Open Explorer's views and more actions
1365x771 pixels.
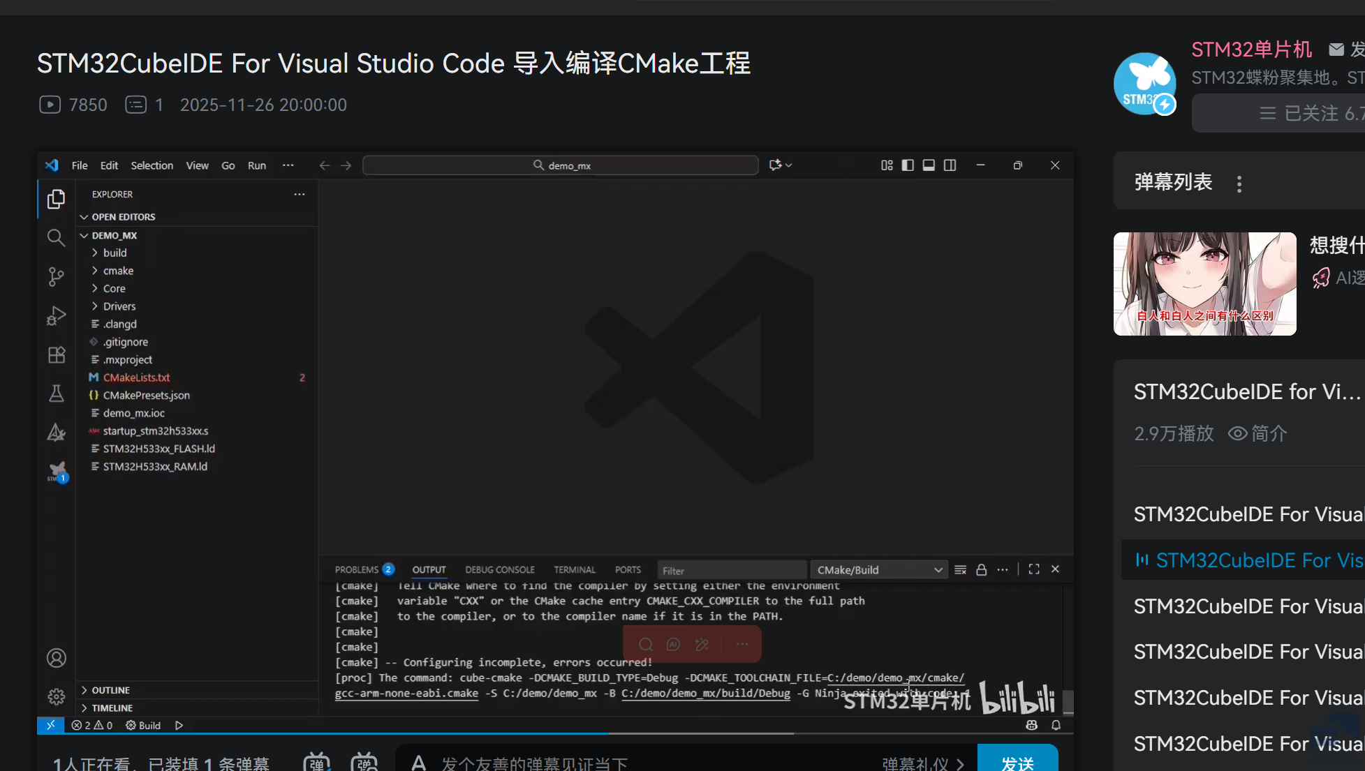coord(300,194)
